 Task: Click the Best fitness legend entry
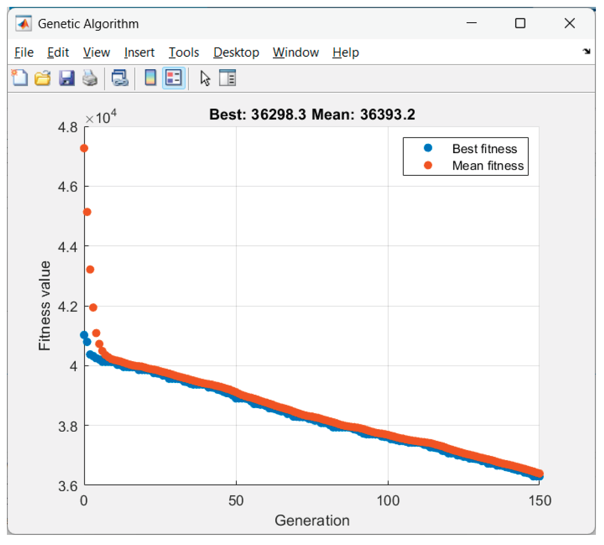pos(484,149)
